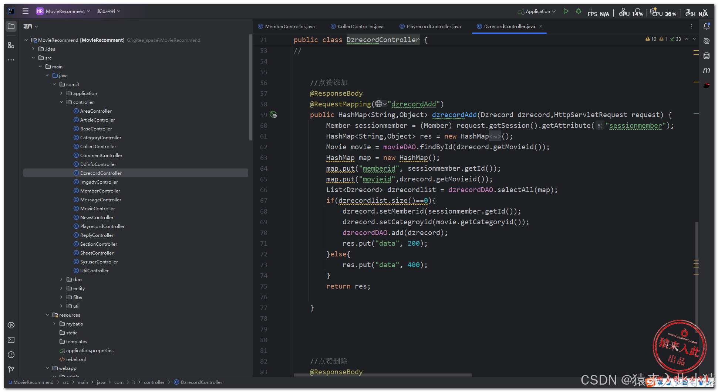Click controller in the breadcrumb bar
The width and height of the screenshot is (718, 392).
click(154, 382)
